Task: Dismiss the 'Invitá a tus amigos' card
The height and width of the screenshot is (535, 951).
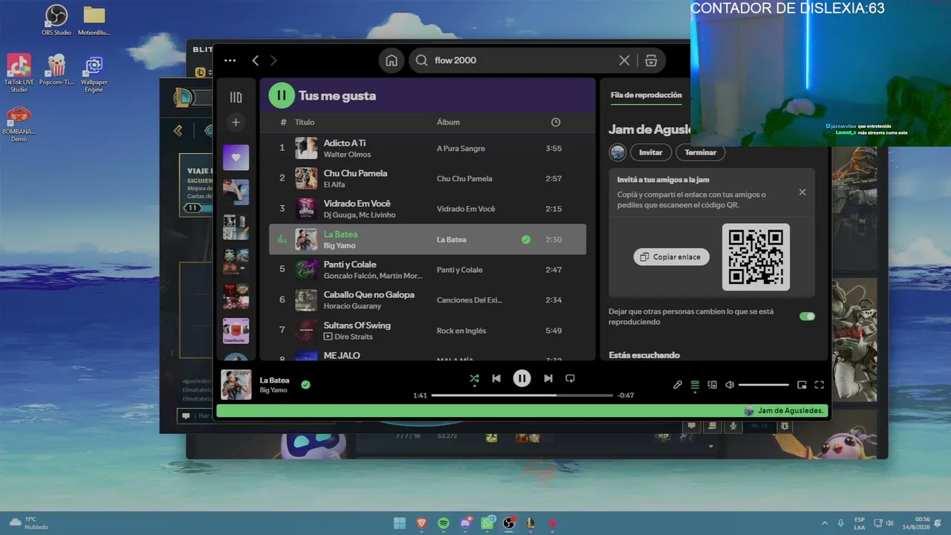Action: pos(802,192)
